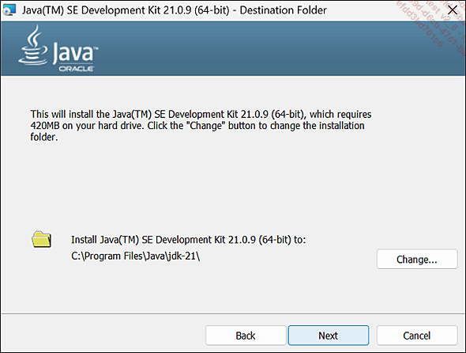Image resolution: width=466 pixels, height=353 pixels.
Task: Click the ORACLE text under Java logo
Action: [x=76, y=69]
